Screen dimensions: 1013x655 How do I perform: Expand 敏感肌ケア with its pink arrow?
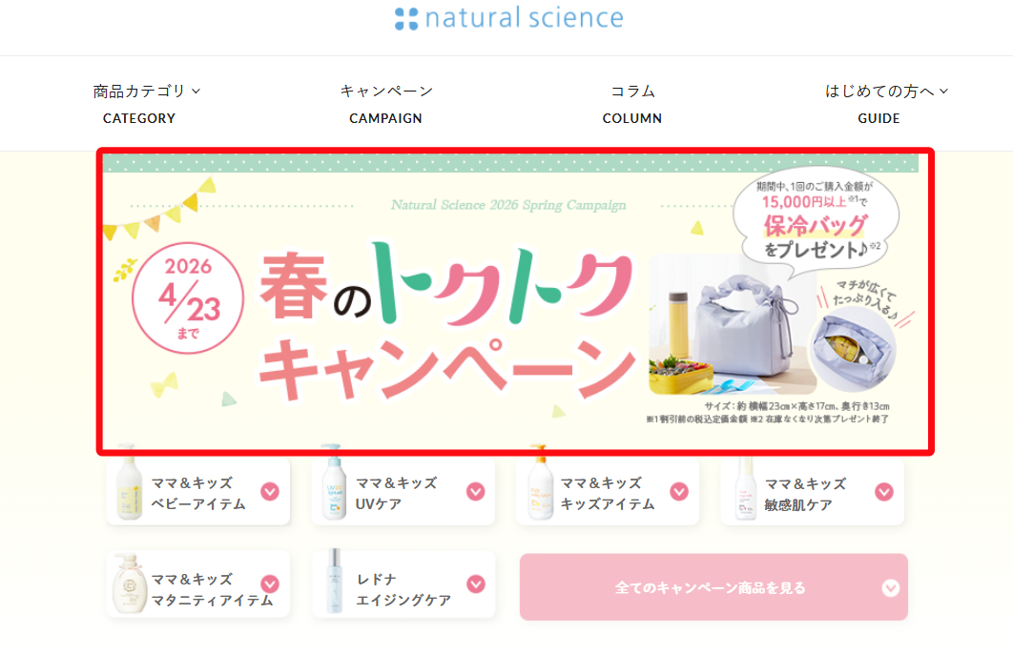[x=884, y=491]
